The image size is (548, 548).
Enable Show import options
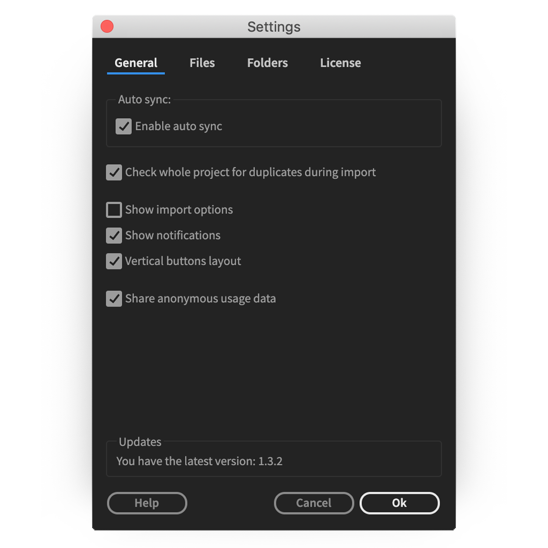(x=113, y=209)
